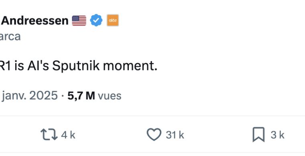Show reposts by clicking 4 k count
This screenshot has width=305, height=156.
68,135
